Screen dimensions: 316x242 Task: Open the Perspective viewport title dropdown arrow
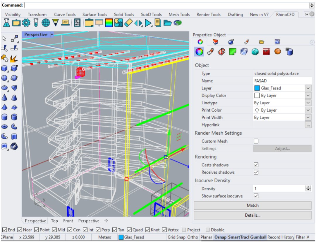click(x=52, y=34)
